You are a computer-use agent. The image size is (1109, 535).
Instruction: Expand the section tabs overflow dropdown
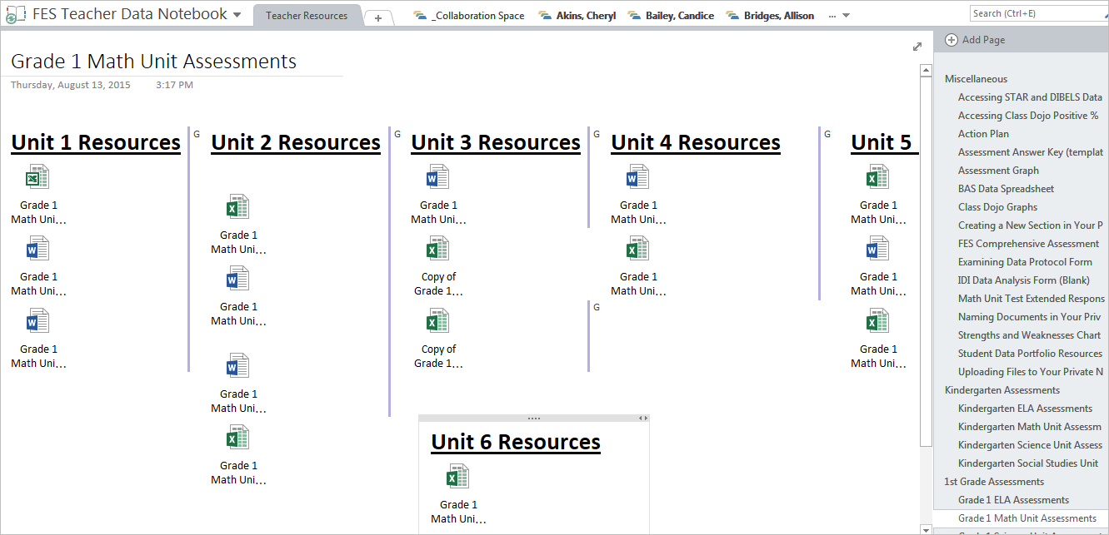(847, 16)
